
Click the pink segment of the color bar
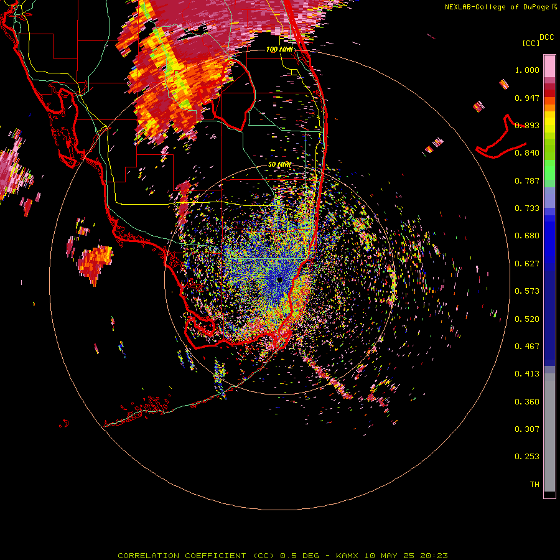(549, 67)
